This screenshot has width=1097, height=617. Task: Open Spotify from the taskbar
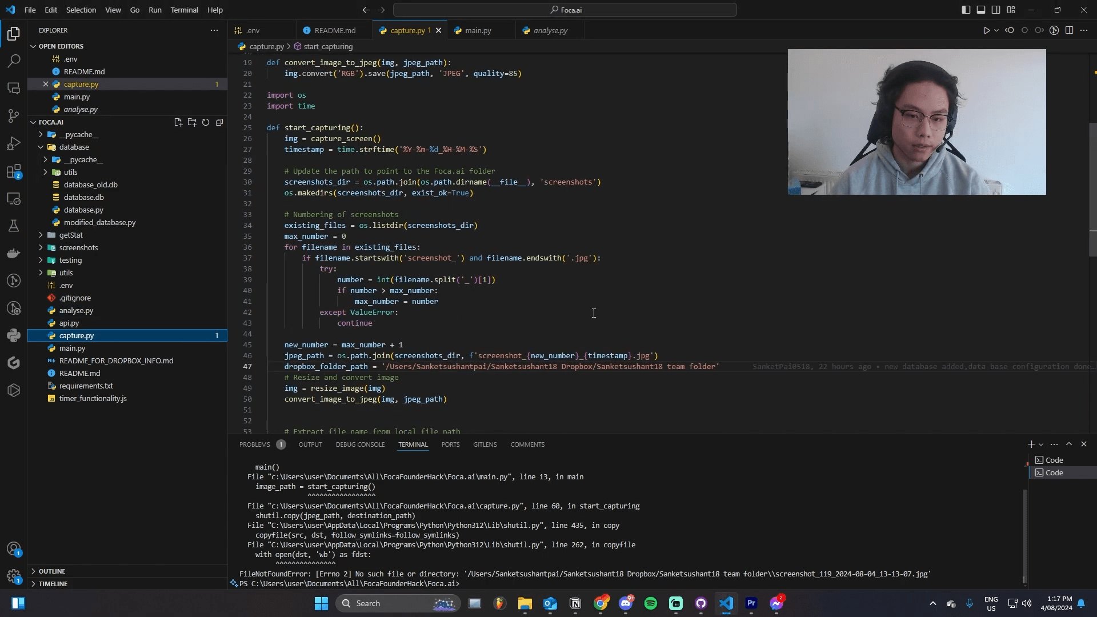click(650, 603)
